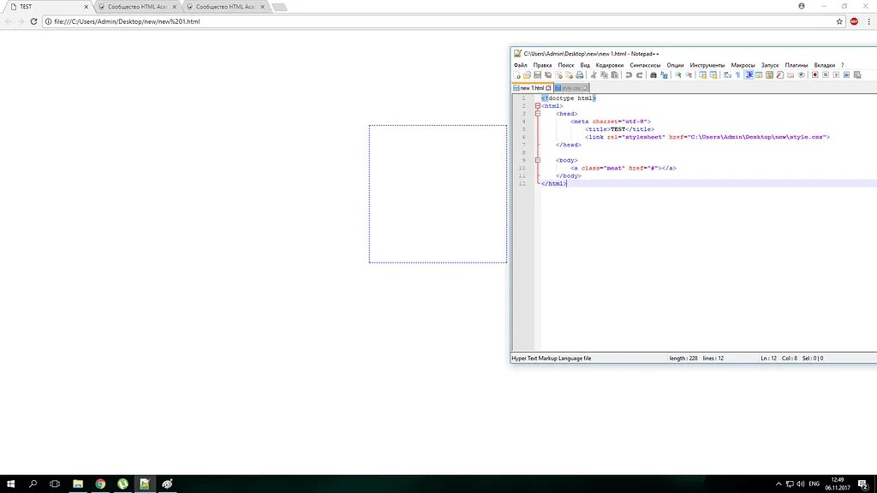Image resolution: width=877 pixels, height=493 pixels.
Task: Zoom out using the toolbar magnifier
Action: click(689, 75)
